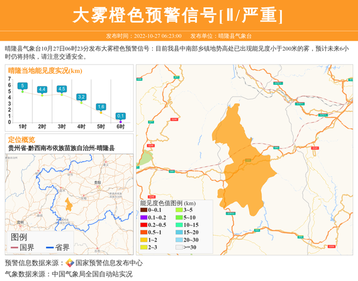Click the 5~10 green legend swatch
358x281 pixels.
click(179, 218)
